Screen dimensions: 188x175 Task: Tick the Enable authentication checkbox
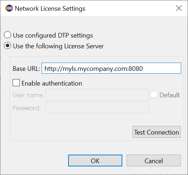16,83
